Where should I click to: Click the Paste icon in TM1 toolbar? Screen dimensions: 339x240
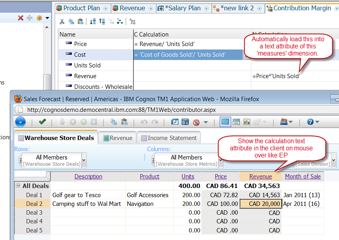pyautogui.click(x=124, y=122)
